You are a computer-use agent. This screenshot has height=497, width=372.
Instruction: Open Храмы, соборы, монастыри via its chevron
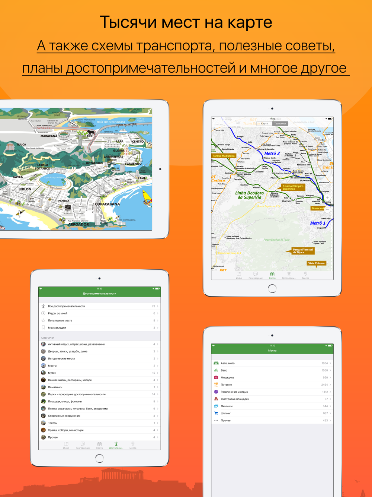click(x=158, y=430)
